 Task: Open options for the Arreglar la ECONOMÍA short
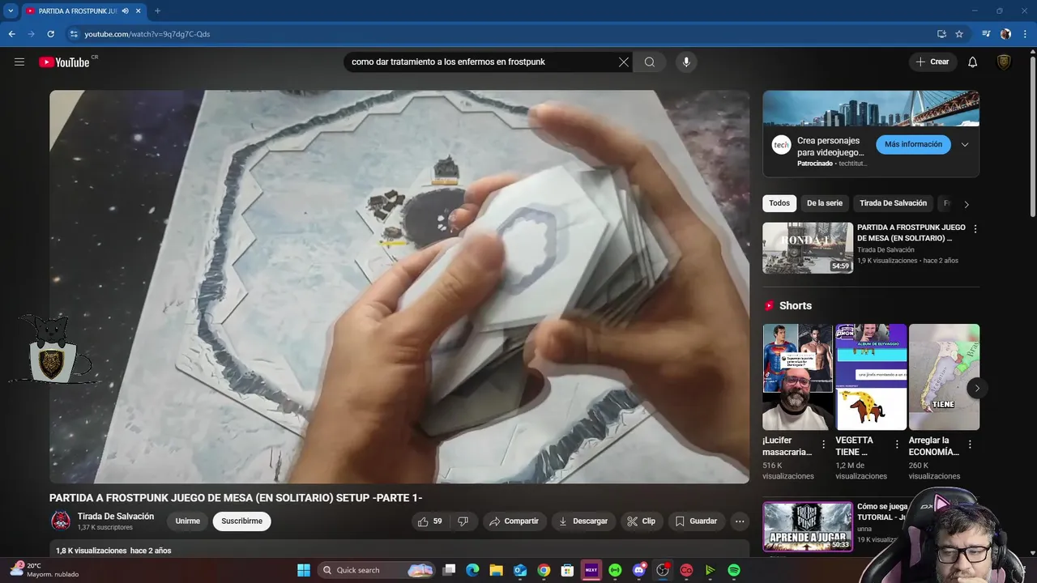click(970, 445)
